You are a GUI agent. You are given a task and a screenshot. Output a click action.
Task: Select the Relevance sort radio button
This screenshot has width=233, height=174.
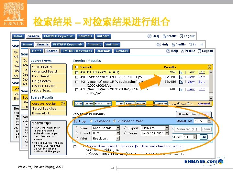pos(91,121)
